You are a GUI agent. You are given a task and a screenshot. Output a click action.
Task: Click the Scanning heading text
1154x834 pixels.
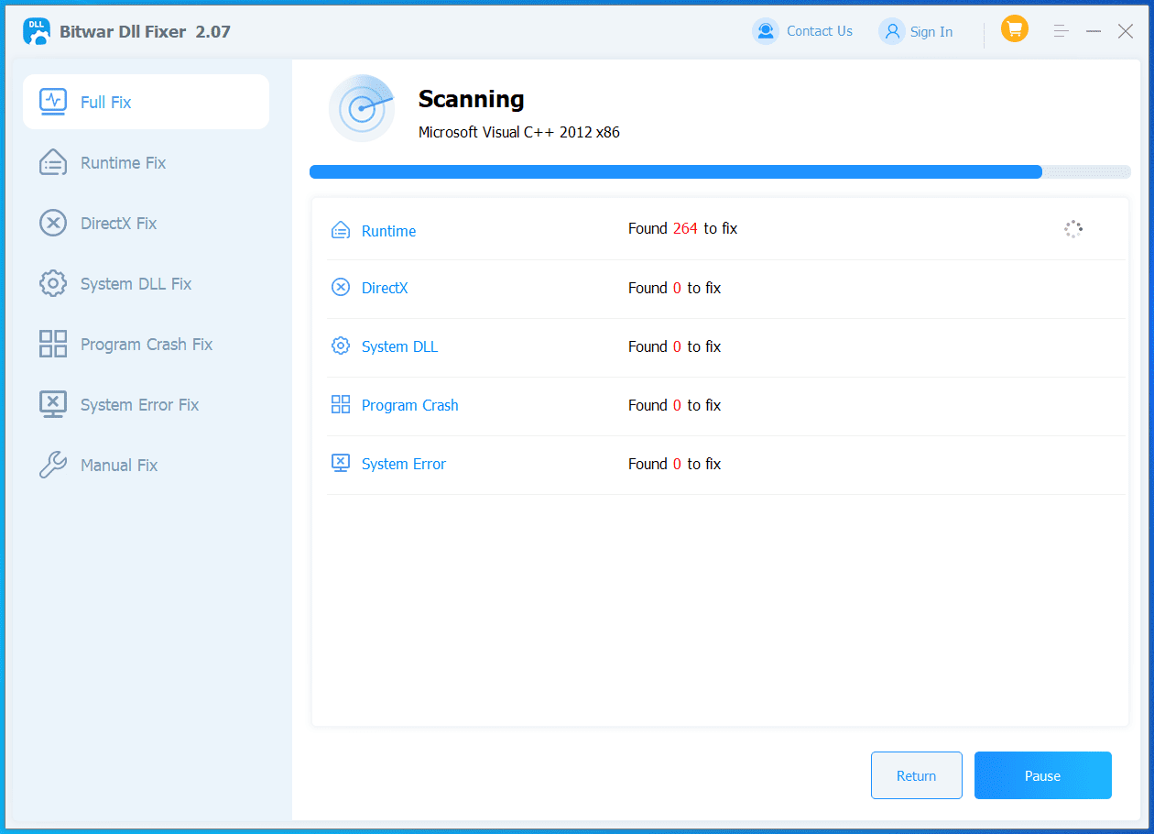(x=471, y=99)
